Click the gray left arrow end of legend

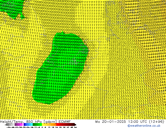pos(6,125)
